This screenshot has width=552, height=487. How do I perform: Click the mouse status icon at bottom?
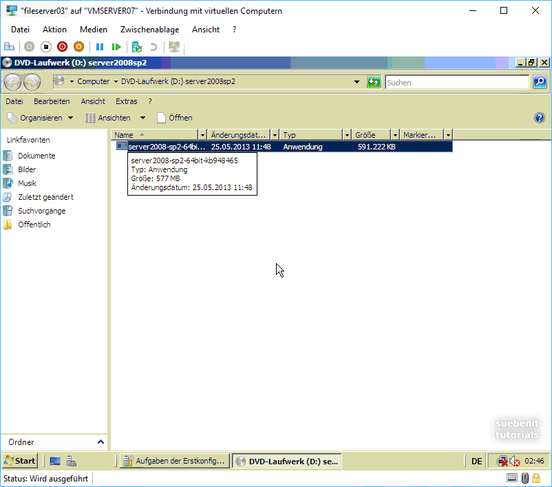[x=525, y=478]
